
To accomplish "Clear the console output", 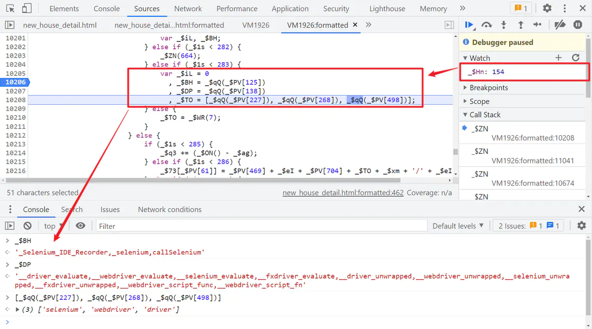I will click(28, 226).
